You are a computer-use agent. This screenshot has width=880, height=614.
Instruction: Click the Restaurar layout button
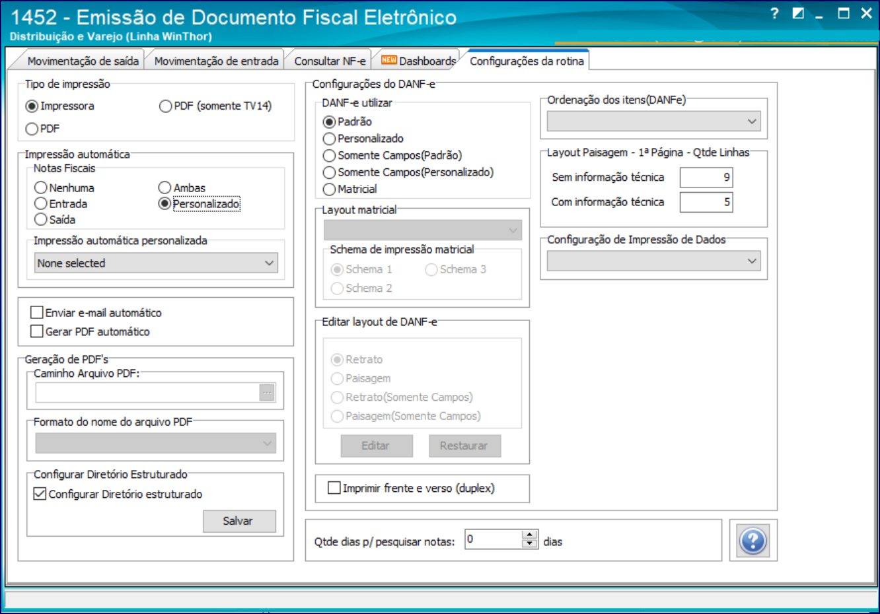coord(464,446)
